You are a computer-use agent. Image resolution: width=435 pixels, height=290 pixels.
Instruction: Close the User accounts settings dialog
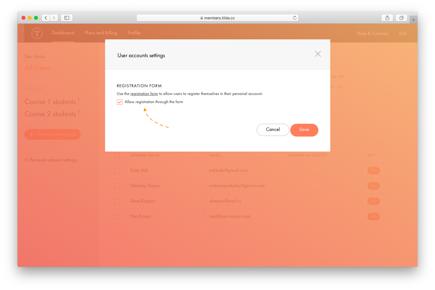point(318,54)
